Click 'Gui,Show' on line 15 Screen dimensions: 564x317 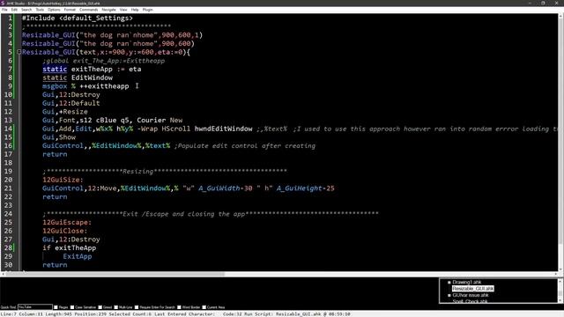(59, 137)
